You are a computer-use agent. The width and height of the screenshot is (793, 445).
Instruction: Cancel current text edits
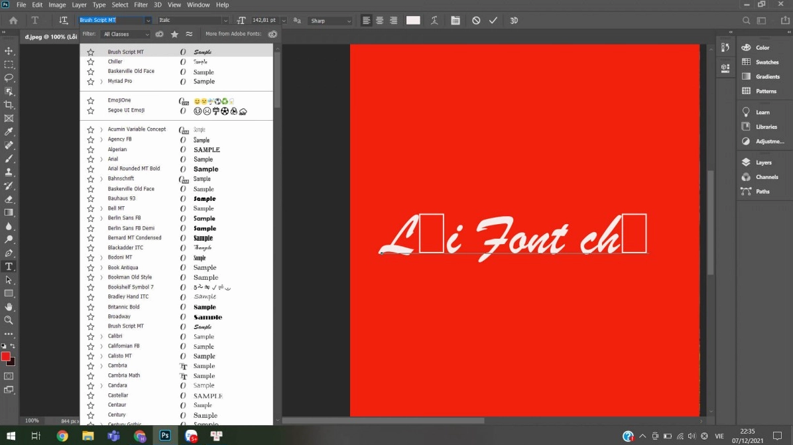476,20
